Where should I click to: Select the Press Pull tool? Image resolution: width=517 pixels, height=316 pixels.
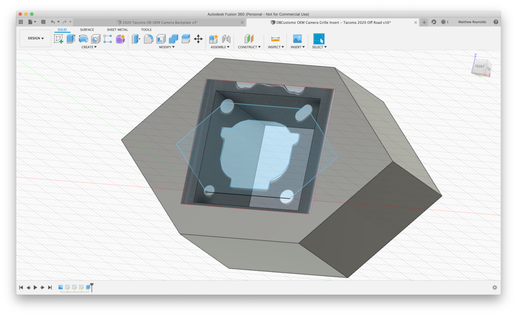136,39
